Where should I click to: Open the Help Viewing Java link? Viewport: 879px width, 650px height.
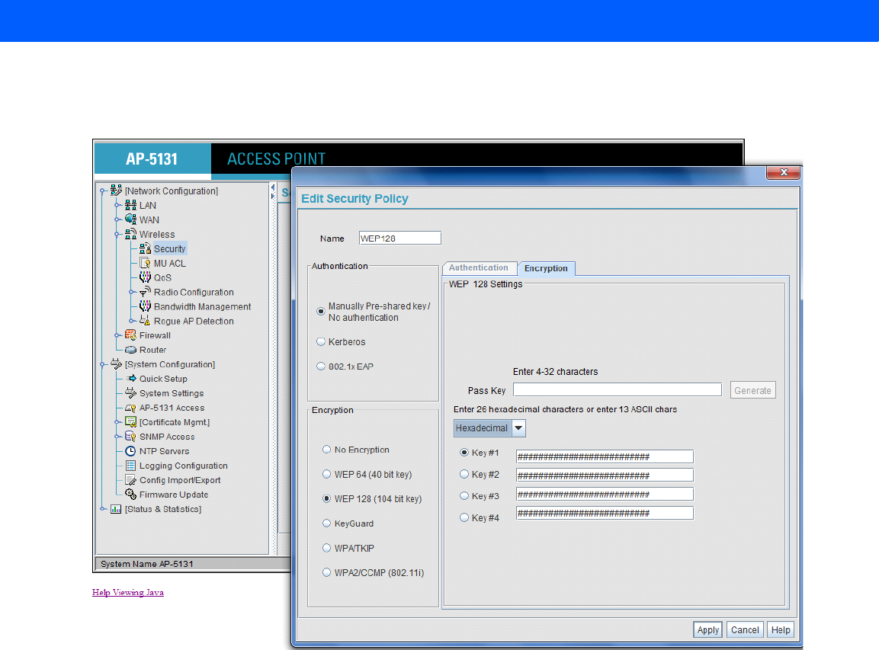click(x=128, y=592)
